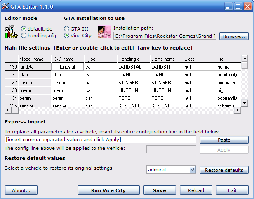Open the About... dialog
The width and height of the screenshot is (254, 199).
21,190
